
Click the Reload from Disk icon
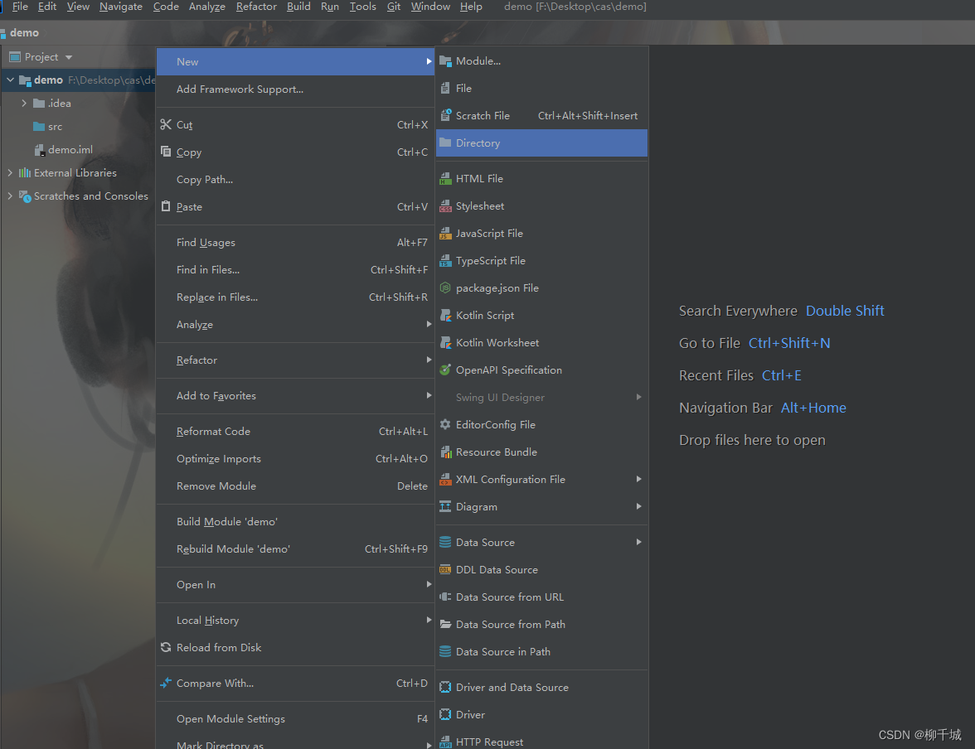coord(166,647)
